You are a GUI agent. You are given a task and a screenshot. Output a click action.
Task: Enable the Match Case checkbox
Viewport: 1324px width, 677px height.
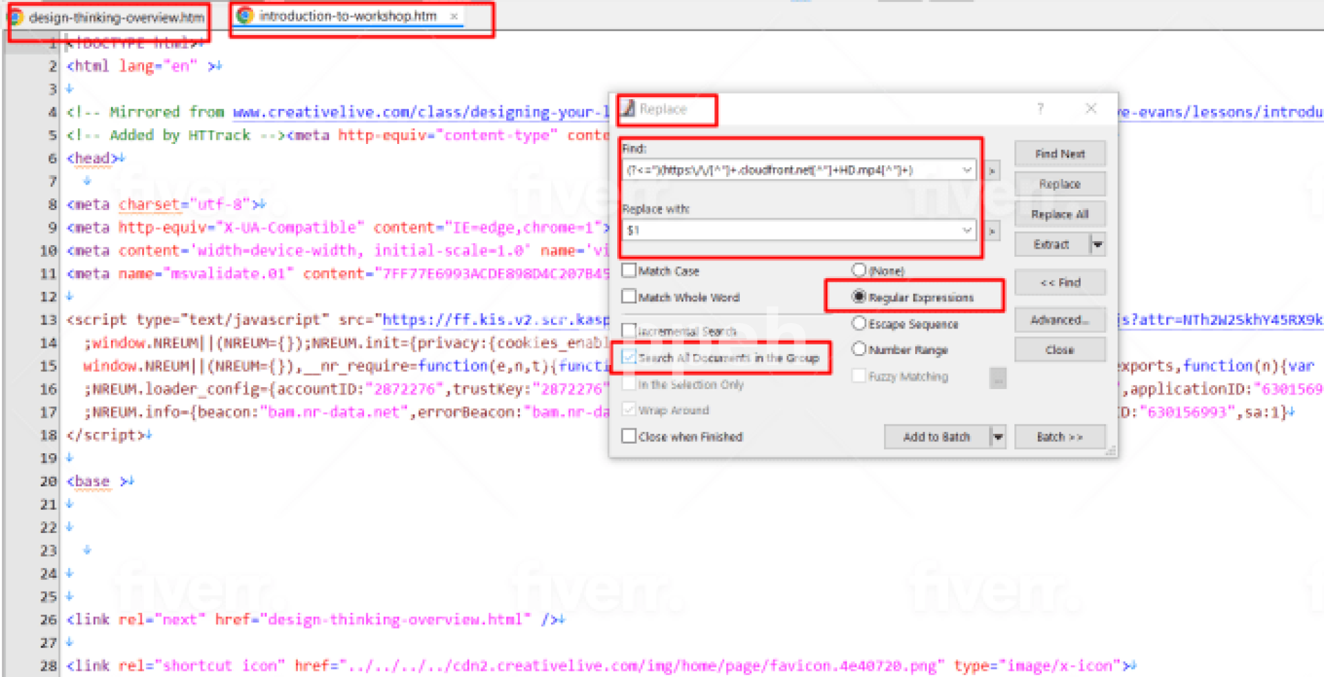tap(629, 271)
